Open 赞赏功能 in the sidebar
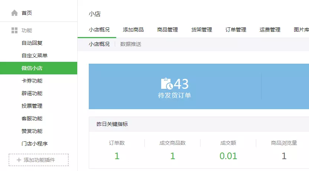Viewport: 309px width, 171px height. 32,131
